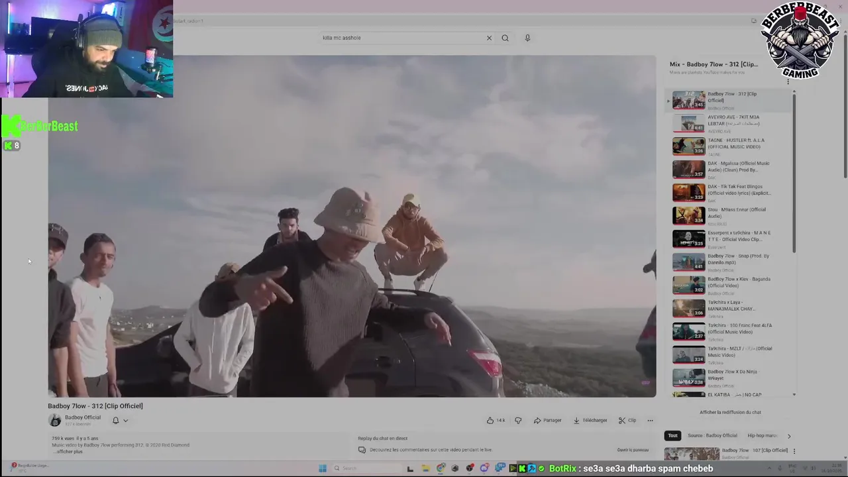Open the more actions ellipsis under the video
The height and width of the screenshot is (477, 848).
[650, 420]
